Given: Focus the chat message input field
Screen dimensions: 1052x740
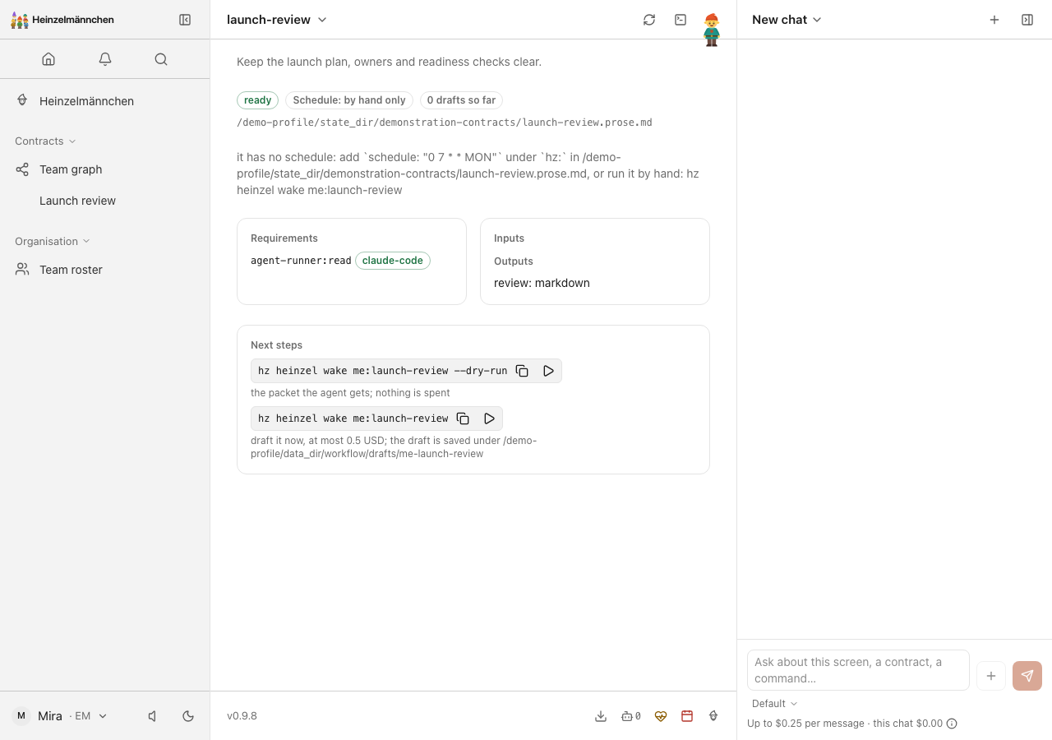Looking at the screenshot, I should pos(858,670).
